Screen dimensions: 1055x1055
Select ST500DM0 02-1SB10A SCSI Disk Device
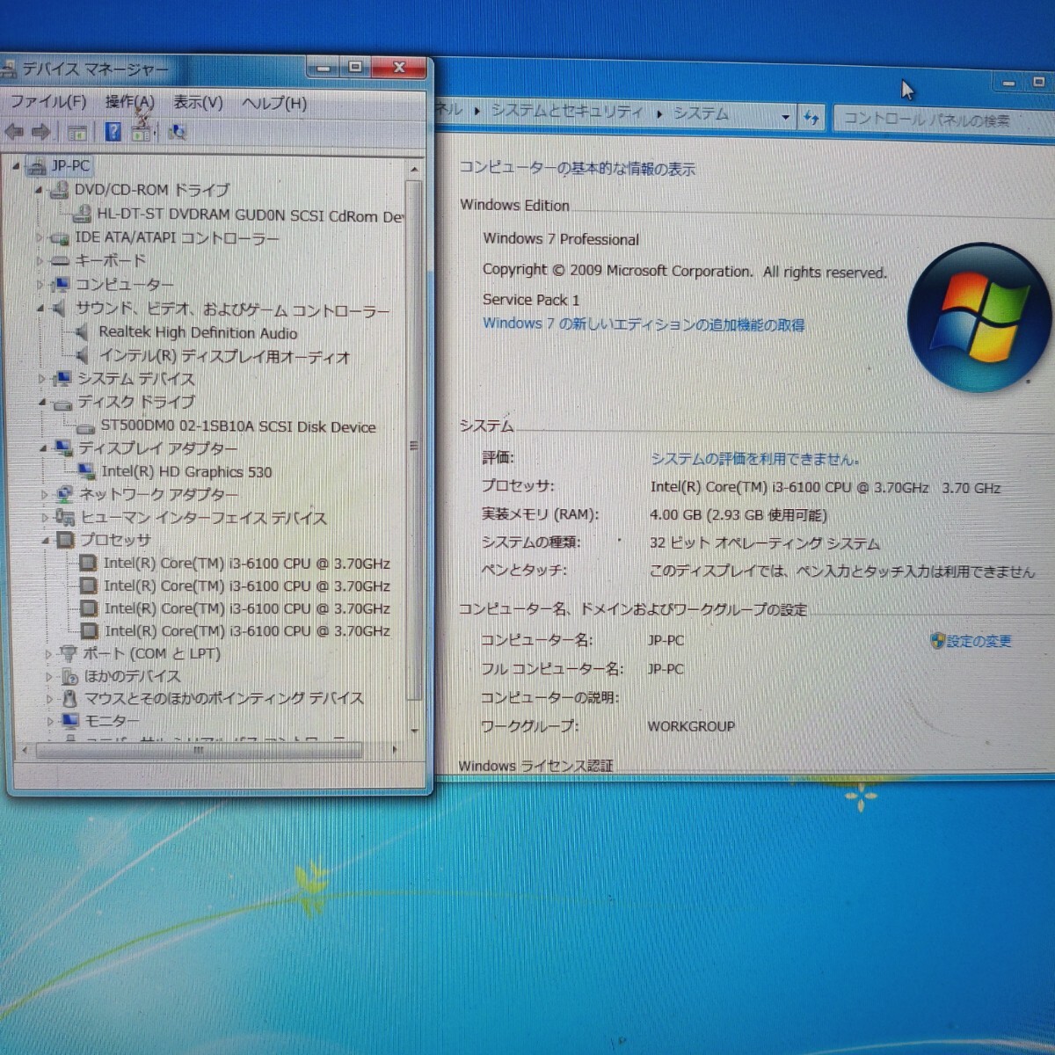pyautogui.click(x=238, y=427)
